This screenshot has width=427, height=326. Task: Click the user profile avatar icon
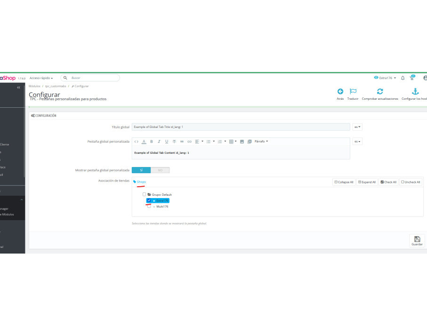tap(425, 78)
